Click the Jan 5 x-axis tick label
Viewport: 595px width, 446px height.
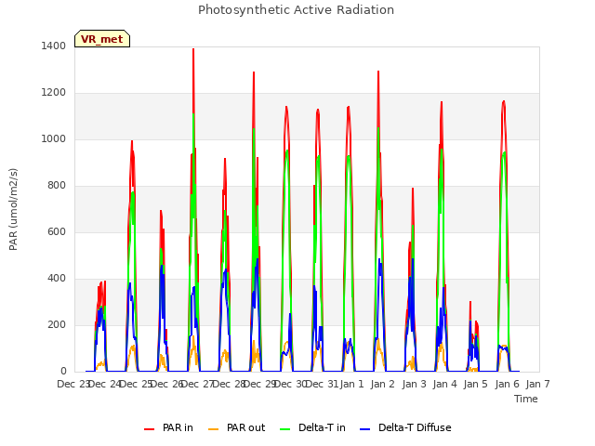tap(475, 384)
